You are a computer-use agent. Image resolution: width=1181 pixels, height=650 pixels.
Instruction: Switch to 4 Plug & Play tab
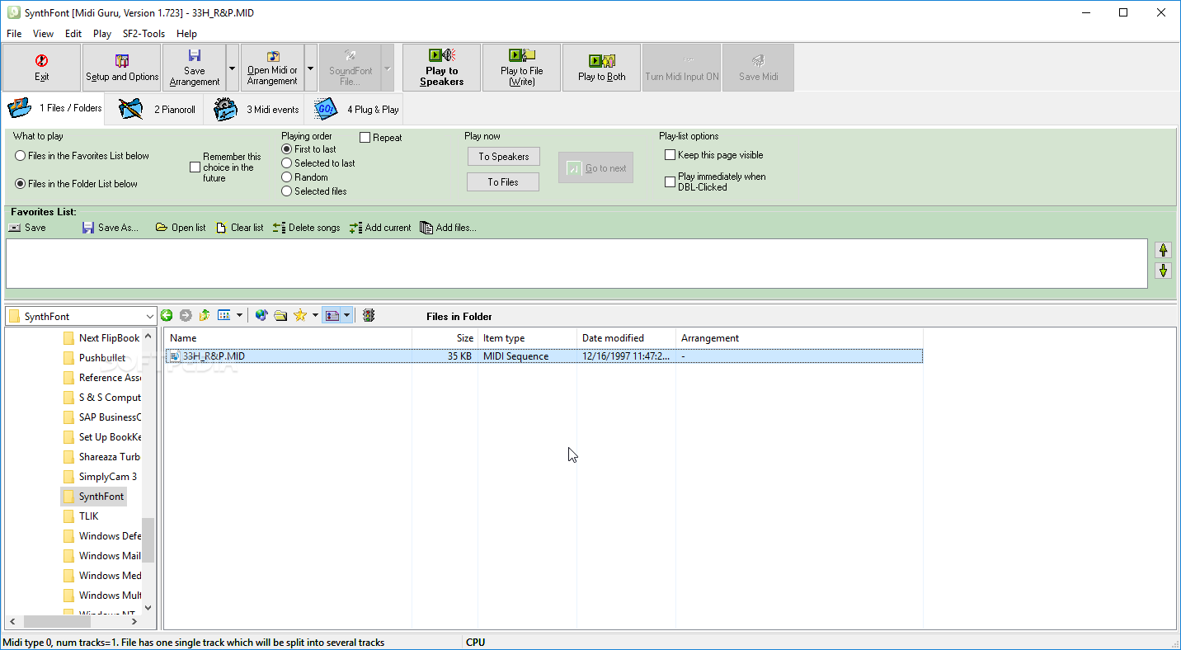pos(355,109)
